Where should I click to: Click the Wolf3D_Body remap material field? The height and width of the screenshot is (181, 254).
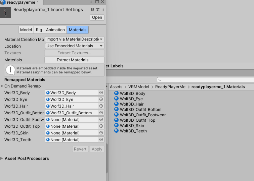pyautogui.click(x=72, y=93)
